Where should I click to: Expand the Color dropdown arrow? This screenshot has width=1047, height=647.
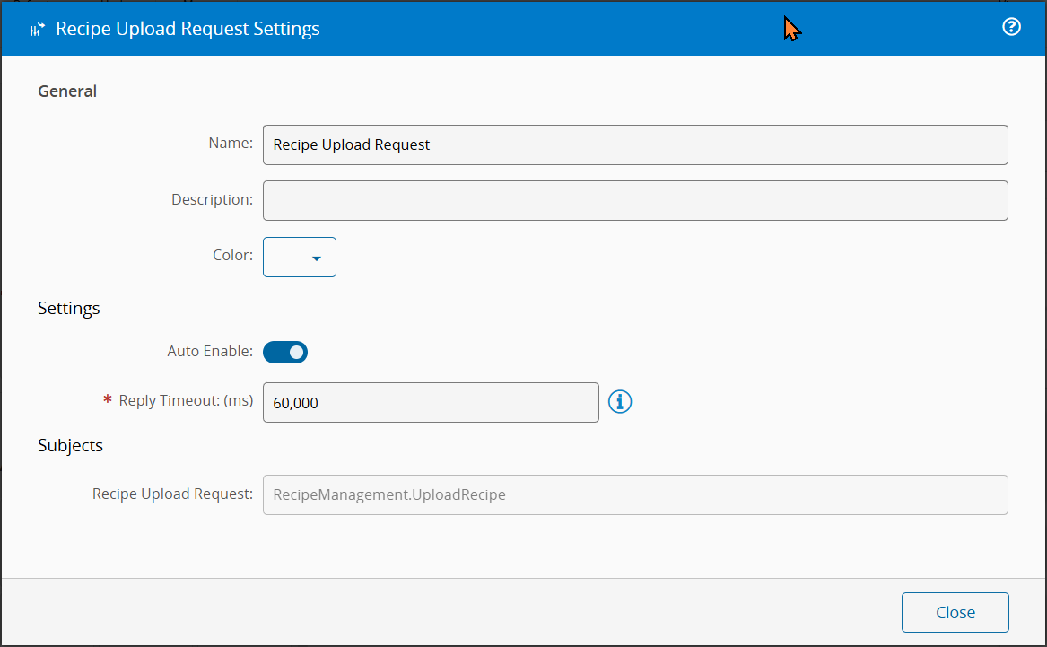click(317, 258)
